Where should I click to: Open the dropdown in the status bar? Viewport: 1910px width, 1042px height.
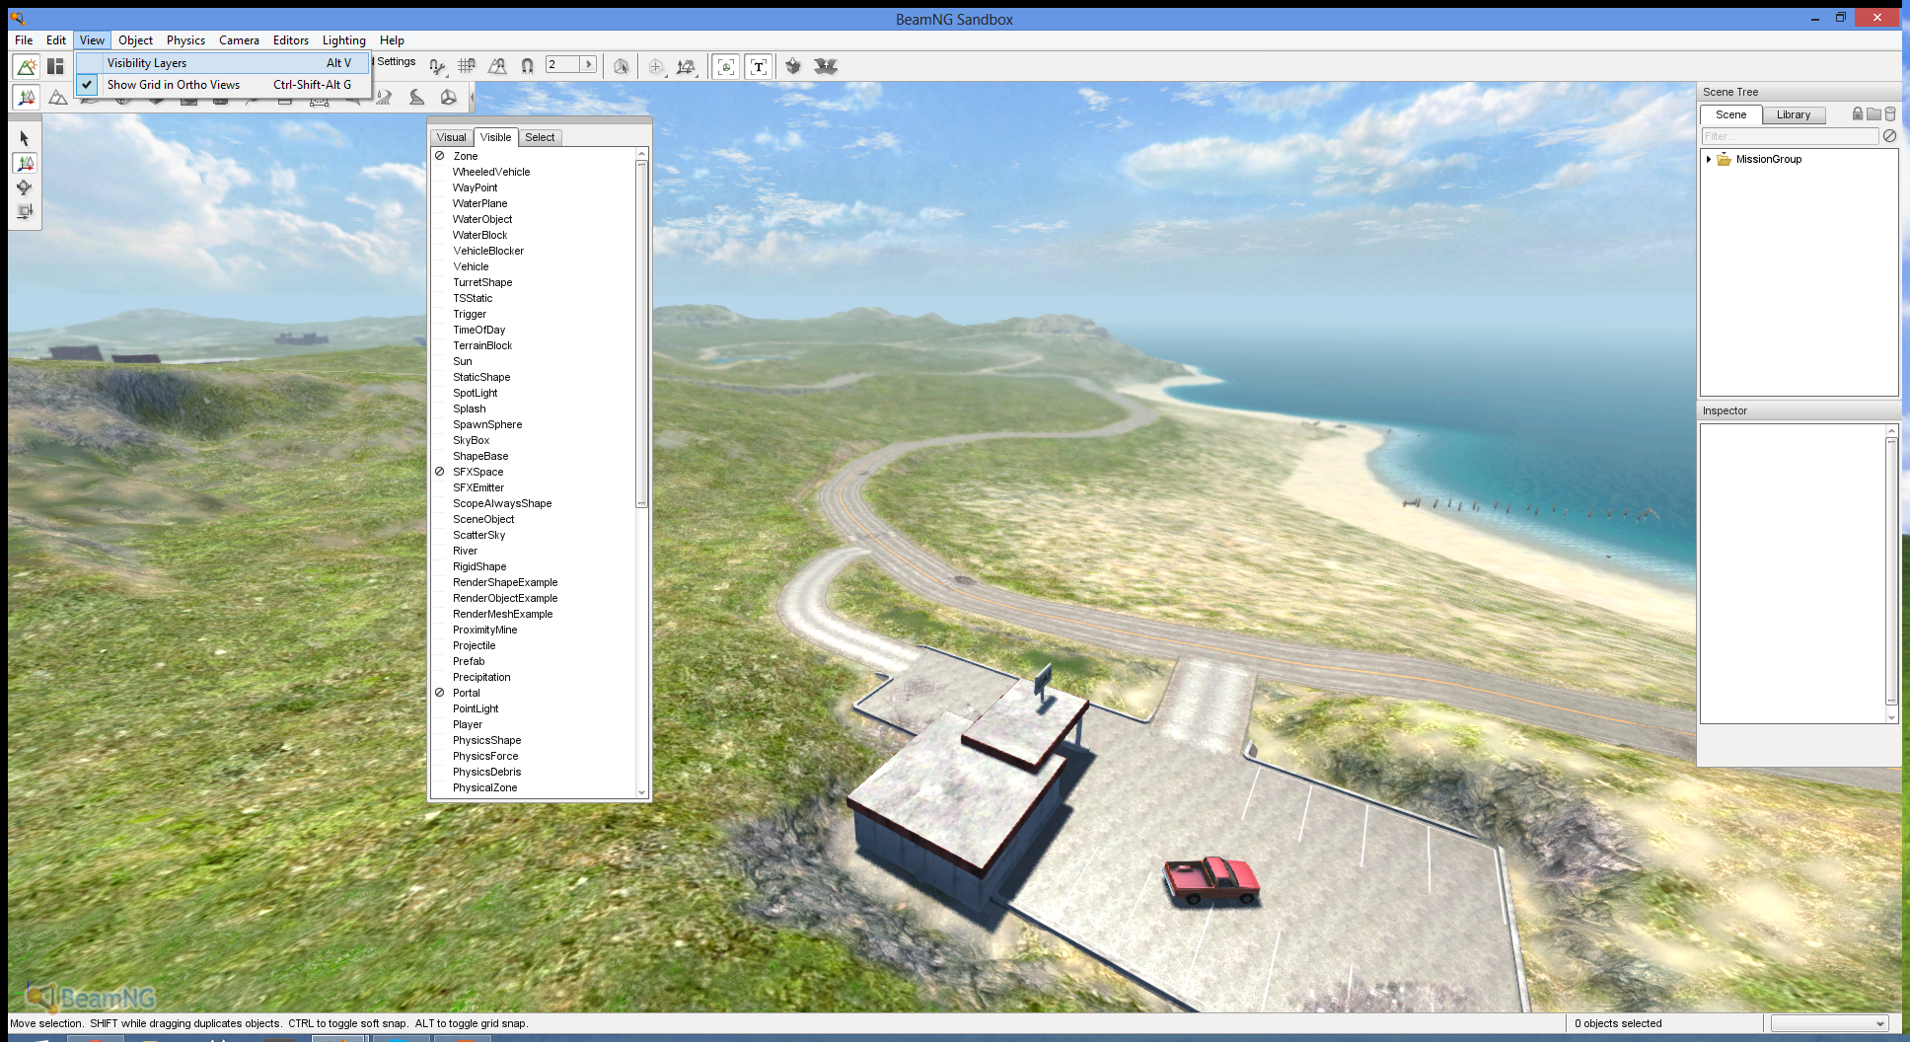[1879, 1024]
